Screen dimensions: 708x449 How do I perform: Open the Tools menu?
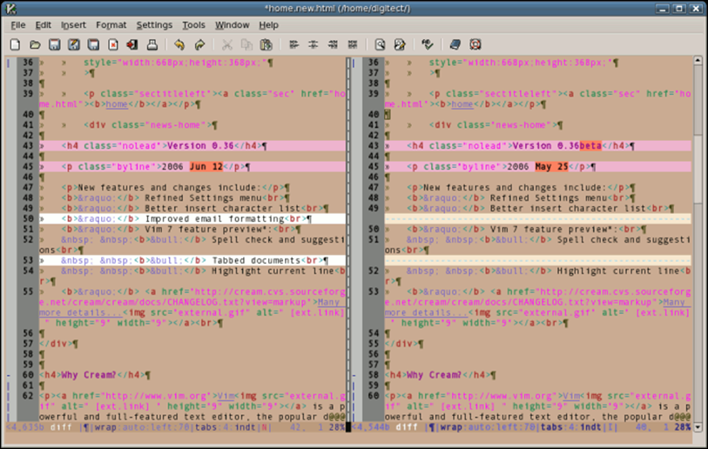(x=193, y=25)
